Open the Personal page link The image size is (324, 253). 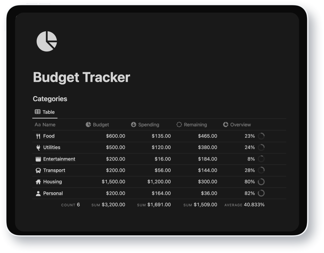point(53,193)
